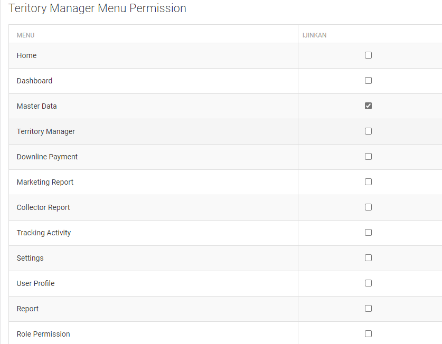Tick the Collector Report checkbox

(368, 207)
